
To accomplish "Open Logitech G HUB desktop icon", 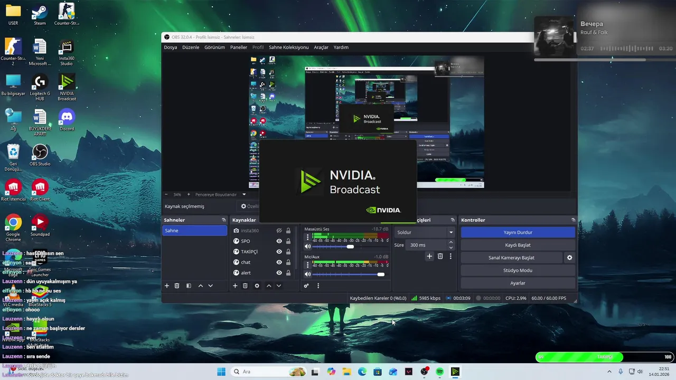I will click(40, 87).
